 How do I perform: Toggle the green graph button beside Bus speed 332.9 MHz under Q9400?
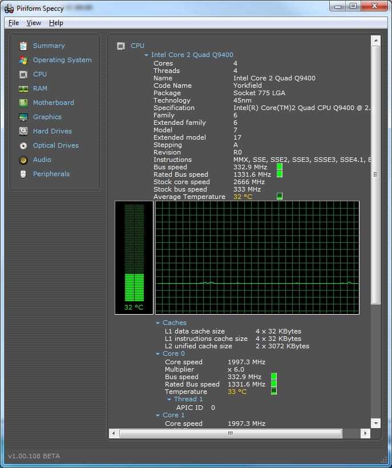(x=280, y=166)
